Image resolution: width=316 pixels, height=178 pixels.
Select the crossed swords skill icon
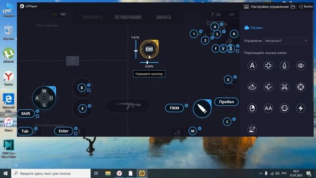(284, 87)
